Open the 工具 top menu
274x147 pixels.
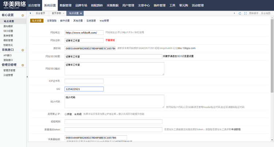(172, 5)
